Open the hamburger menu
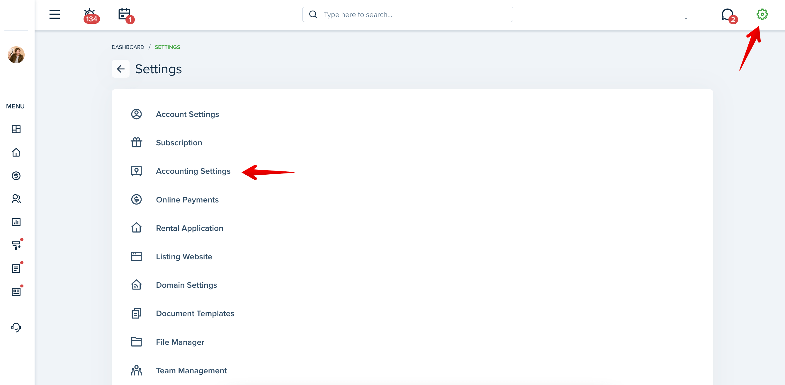The width and height of the screenshot is (785, 385). tap(55, 14)
